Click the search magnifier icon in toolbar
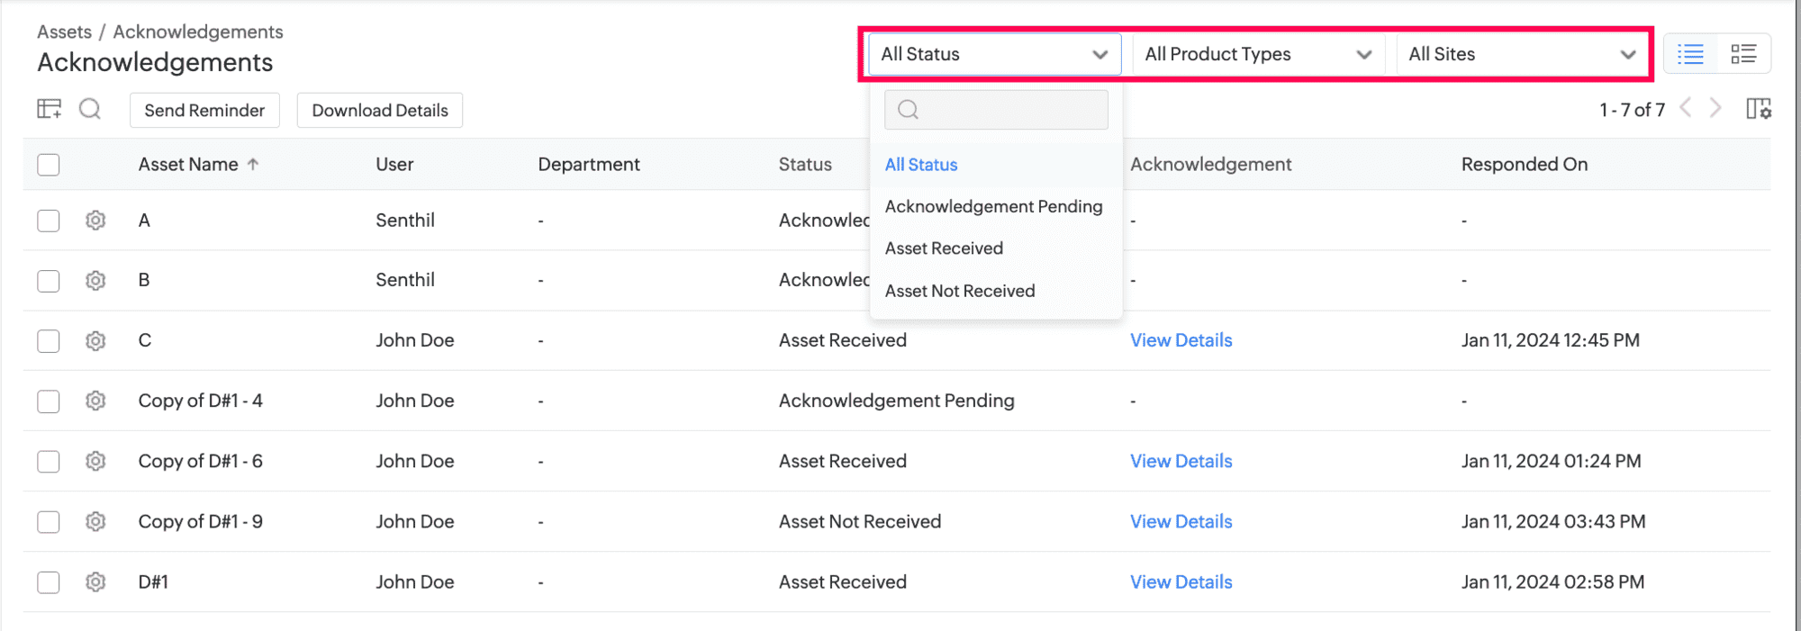 tap(90, 110)
